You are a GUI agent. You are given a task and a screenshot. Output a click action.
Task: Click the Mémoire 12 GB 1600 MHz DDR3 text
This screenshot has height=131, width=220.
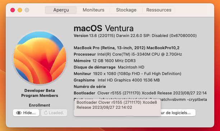click(105, 61)
